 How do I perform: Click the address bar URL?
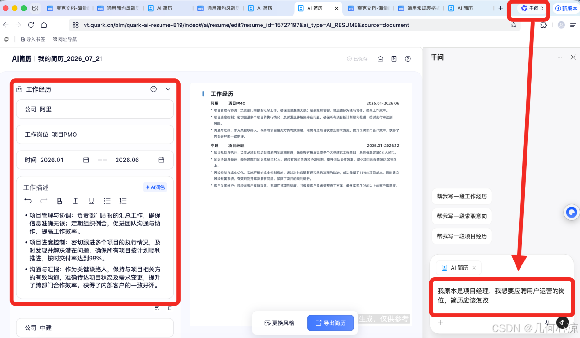(x=246, y=25)
